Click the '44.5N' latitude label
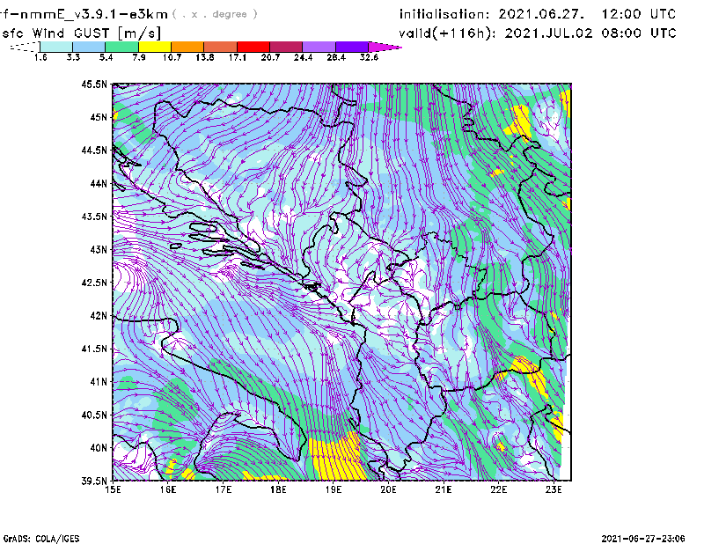The image size is (704, 544). coord(94,150)
